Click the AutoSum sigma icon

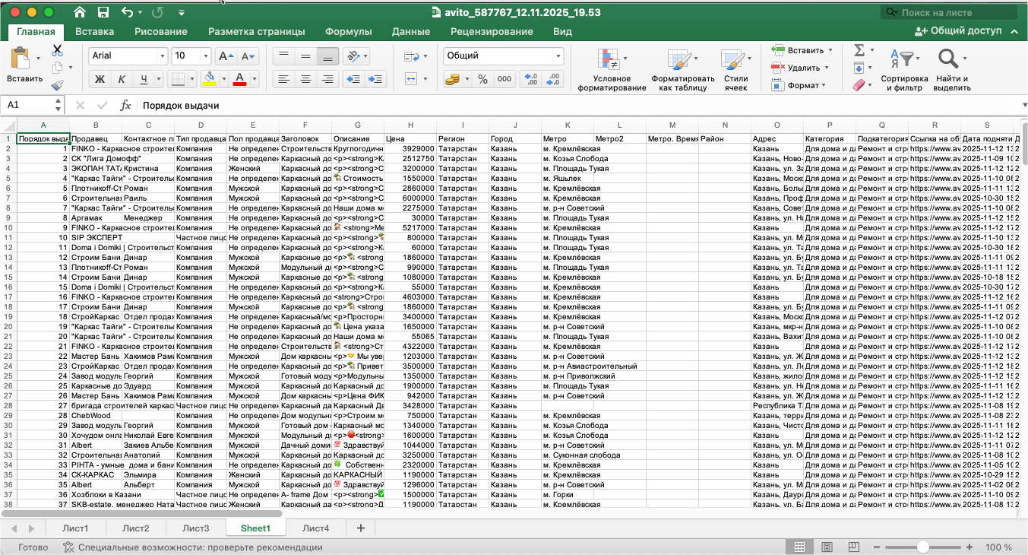click(x=859, y=50)
